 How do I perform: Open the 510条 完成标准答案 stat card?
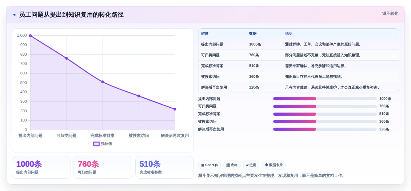click(165, 167)
